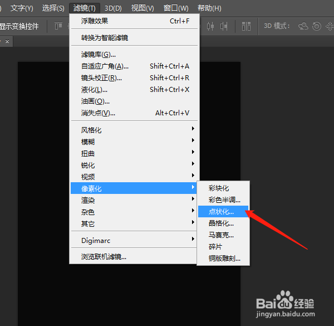
Task: Expand the 扭曲 submenu
Action: (134, 153)
